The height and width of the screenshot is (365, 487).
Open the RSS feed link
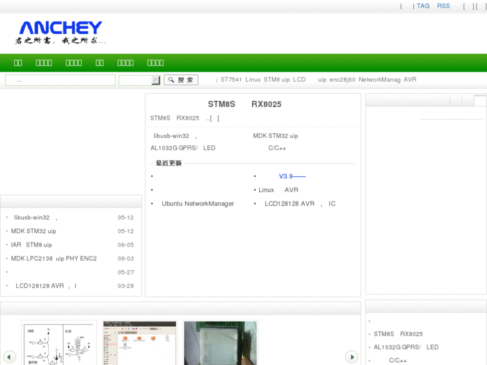point(443,6)
